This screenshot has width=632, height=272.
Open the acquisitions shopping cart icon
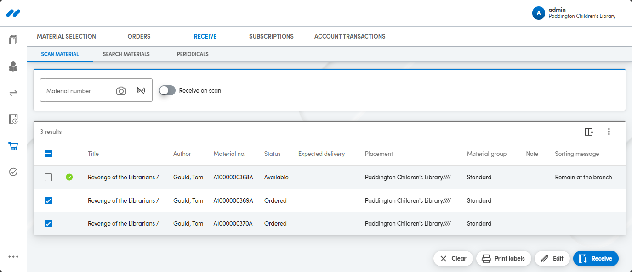click(x=13, y=146)
